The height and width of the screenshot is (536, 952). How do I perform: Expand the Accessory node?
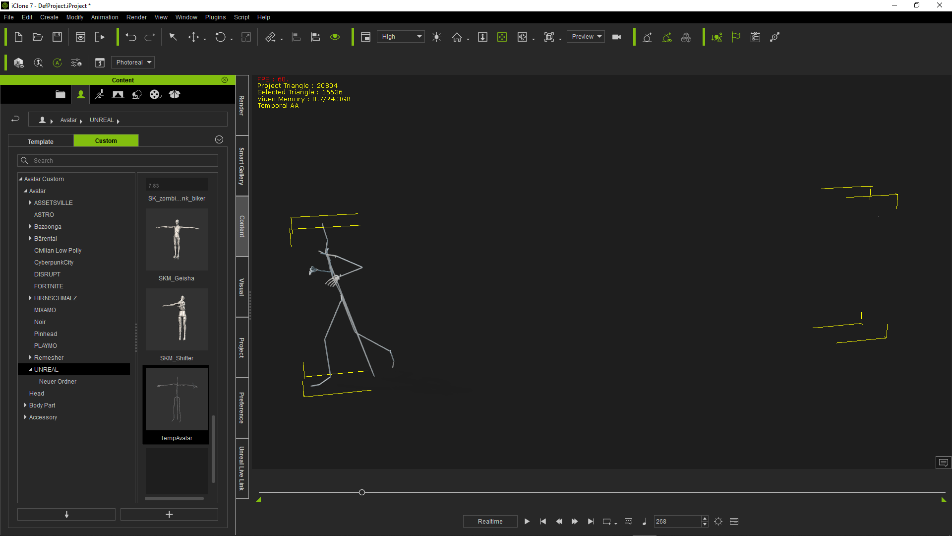tap(25, 417)
